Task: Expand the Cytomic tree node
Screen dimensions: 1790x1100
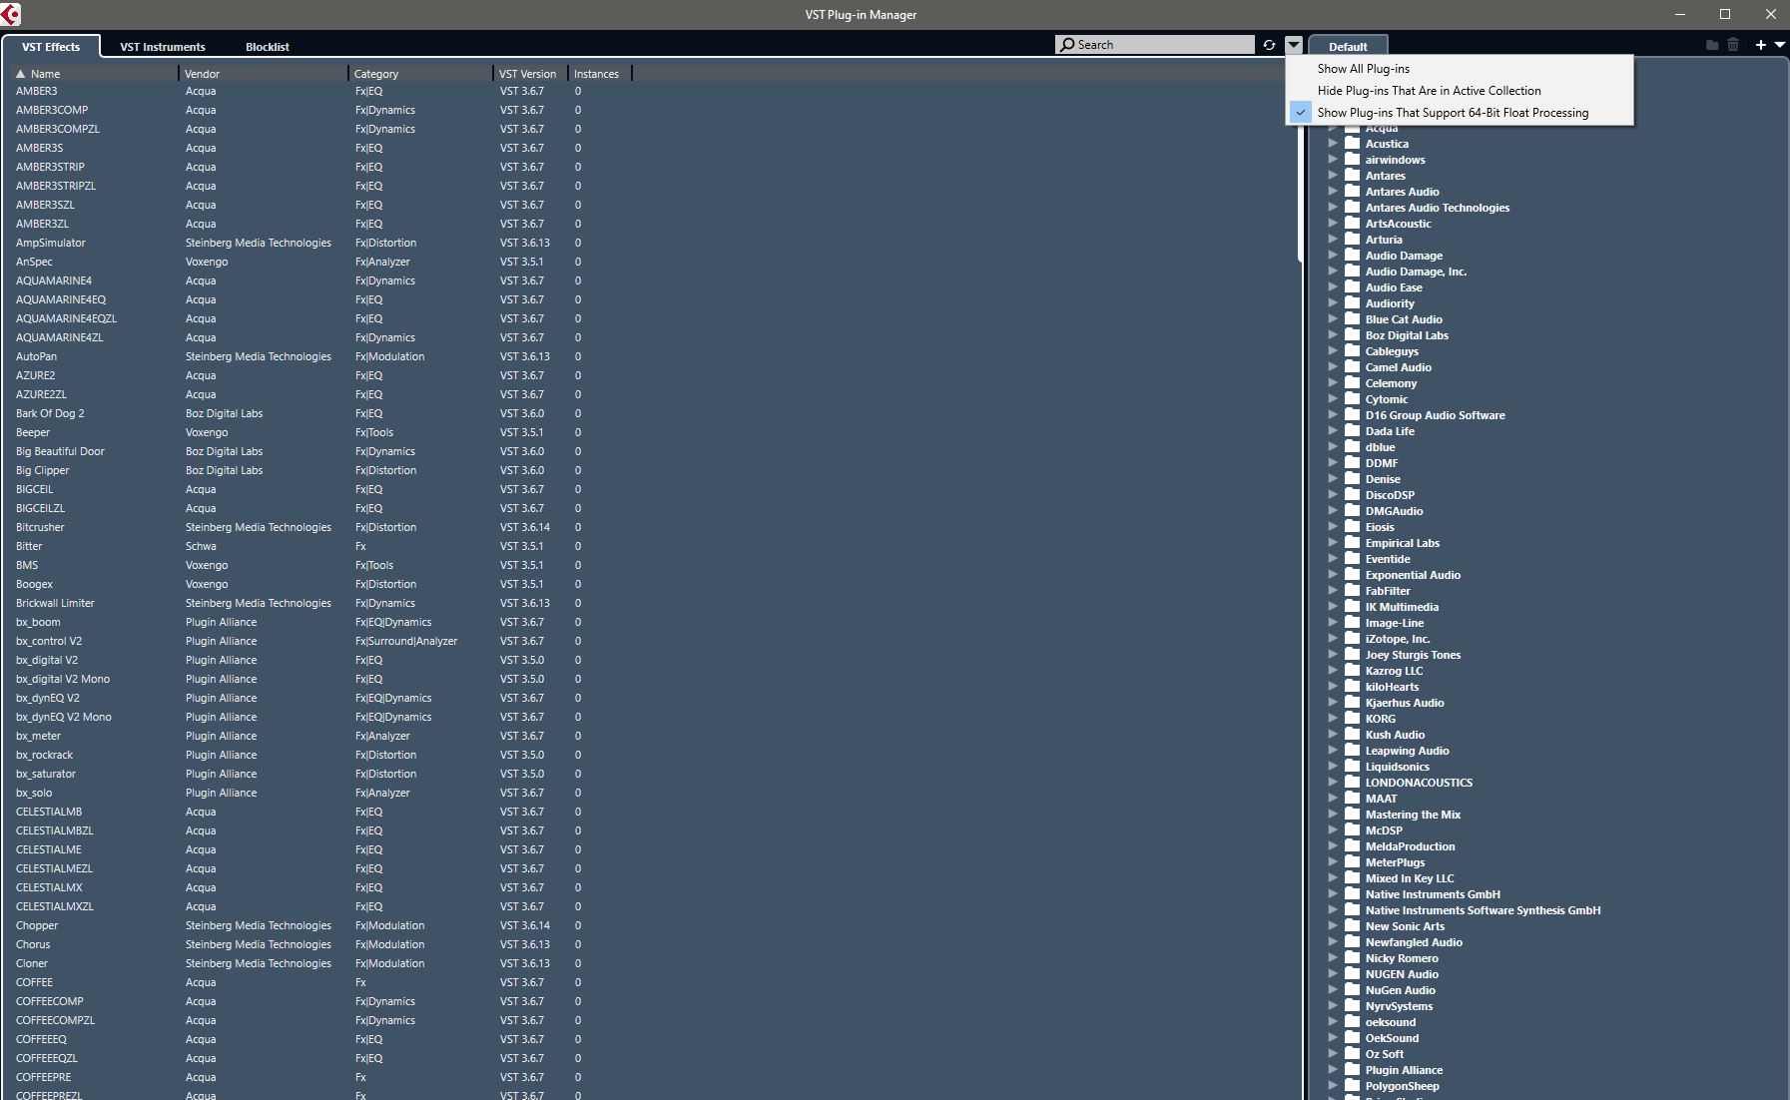Action: click(x=1333, y=399)
